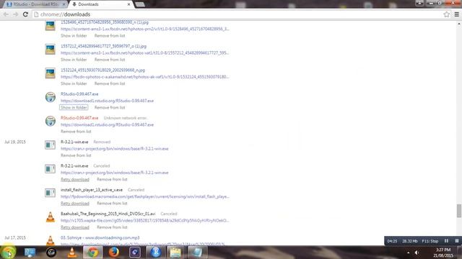Remove 1532124 jpg from list

[x=110, y=83]
